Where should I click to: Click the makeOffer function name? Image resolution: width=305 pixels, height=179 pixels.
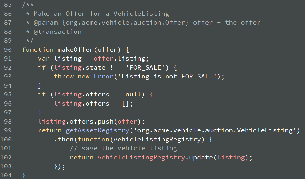[76, 50]
